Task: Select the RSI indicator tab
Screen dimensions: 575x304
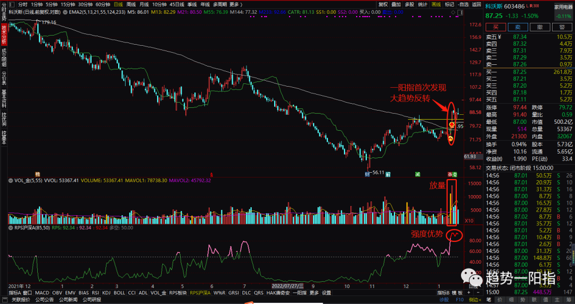Action: point(95,293)
